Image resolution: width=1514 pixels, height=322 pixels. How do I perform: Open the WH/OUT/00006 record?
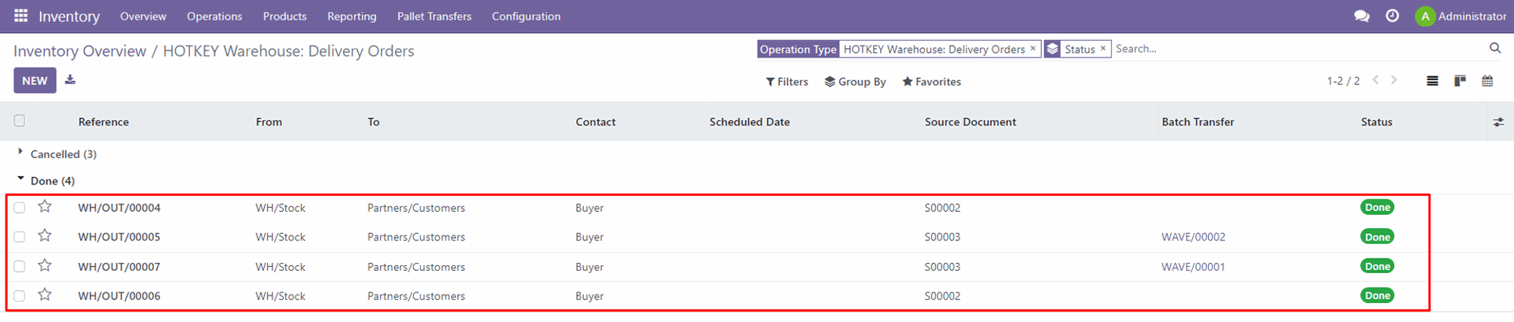(119, 296)
